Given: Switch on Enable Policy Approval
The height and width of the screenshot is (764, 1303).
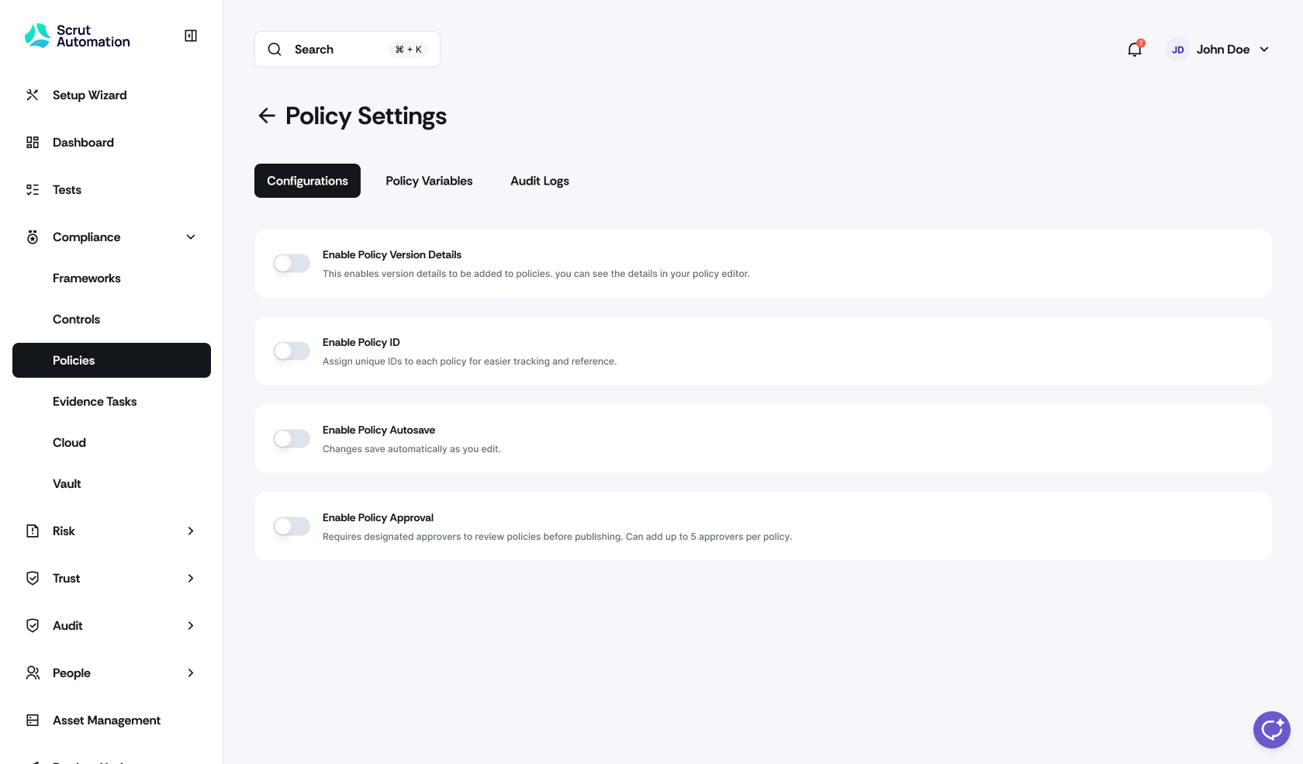Looking at the screenshot, I should click(x=292, y=527).
